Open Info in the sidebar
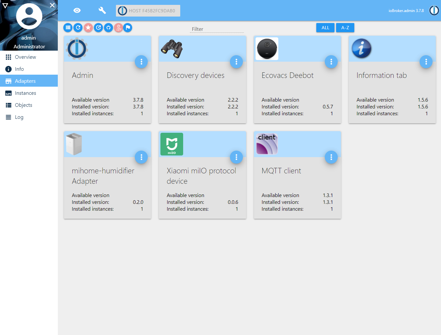Image resolution: width=441 pixels, height=335 pixels. click(29, 69)
